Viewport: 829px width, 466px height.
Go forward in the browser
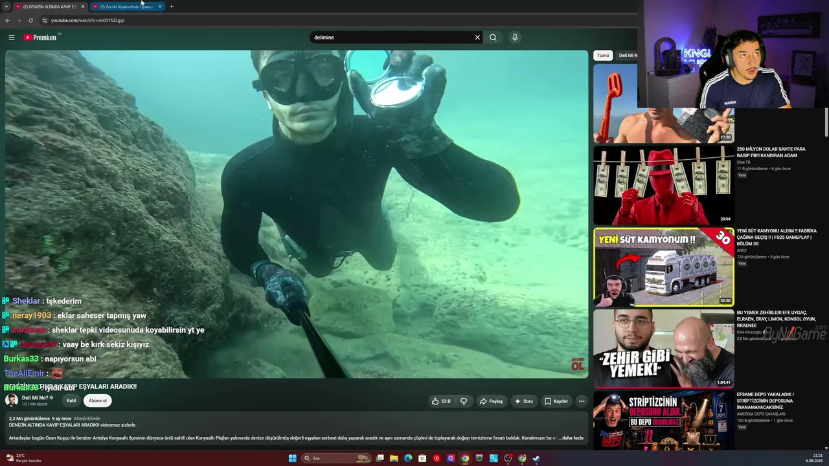tap(19, 20)
